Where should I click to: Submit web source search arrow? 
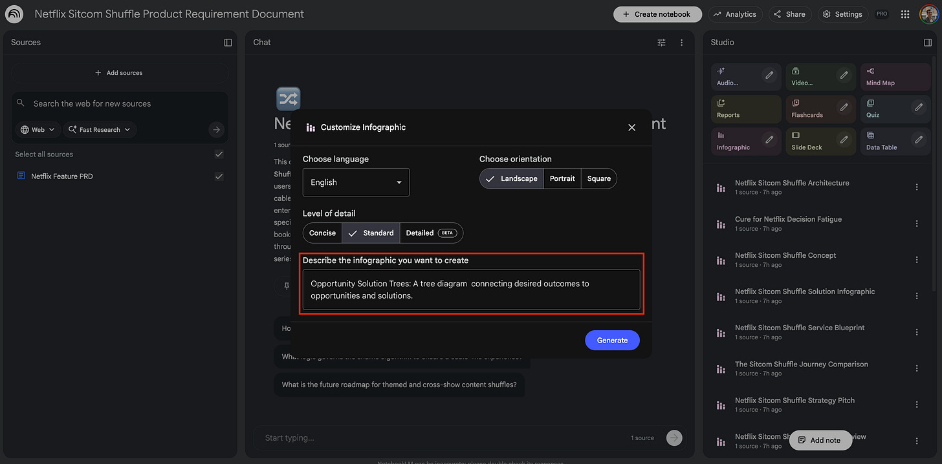217,130
